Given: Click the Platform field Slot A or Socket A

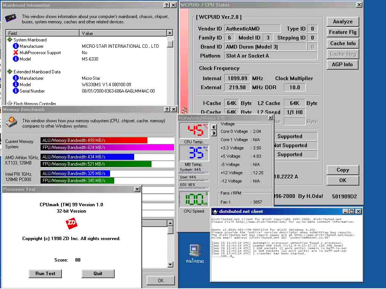Looking at the screenshot, I should pyautogui.click(x=271, y=56).
